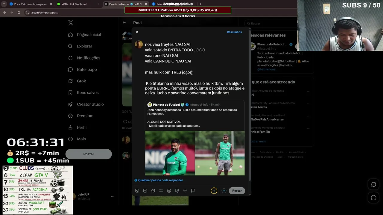This screenshot has width=383, height=215.
Task: Add a GIF to the post
Action: [x=145, y=191]
